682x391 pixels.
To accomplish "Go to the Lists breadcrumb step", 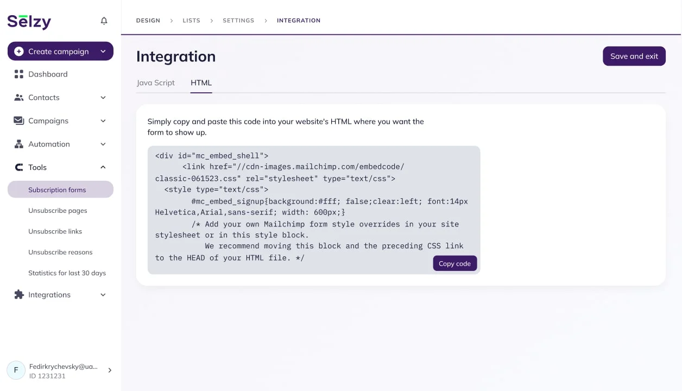I will pos(191,21).
